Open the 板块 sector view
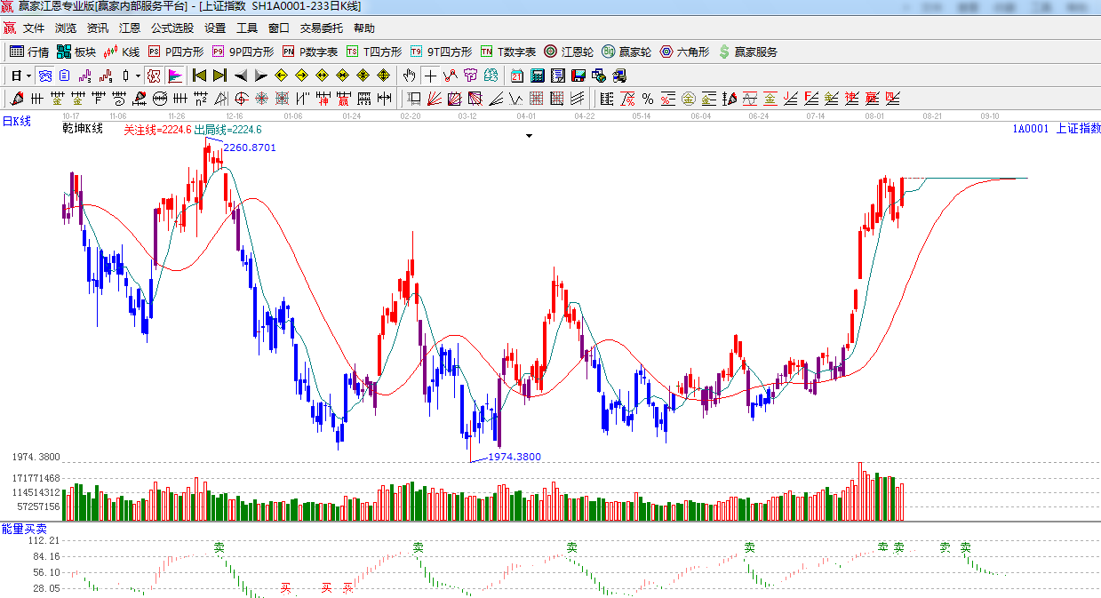 coord(77,52)
